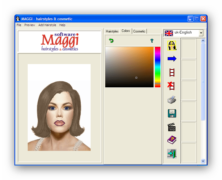The height and width of the screenshot is (180, 222).
Task: Click the printer icon
Action: pyautogui.click(x=172, y=99)
